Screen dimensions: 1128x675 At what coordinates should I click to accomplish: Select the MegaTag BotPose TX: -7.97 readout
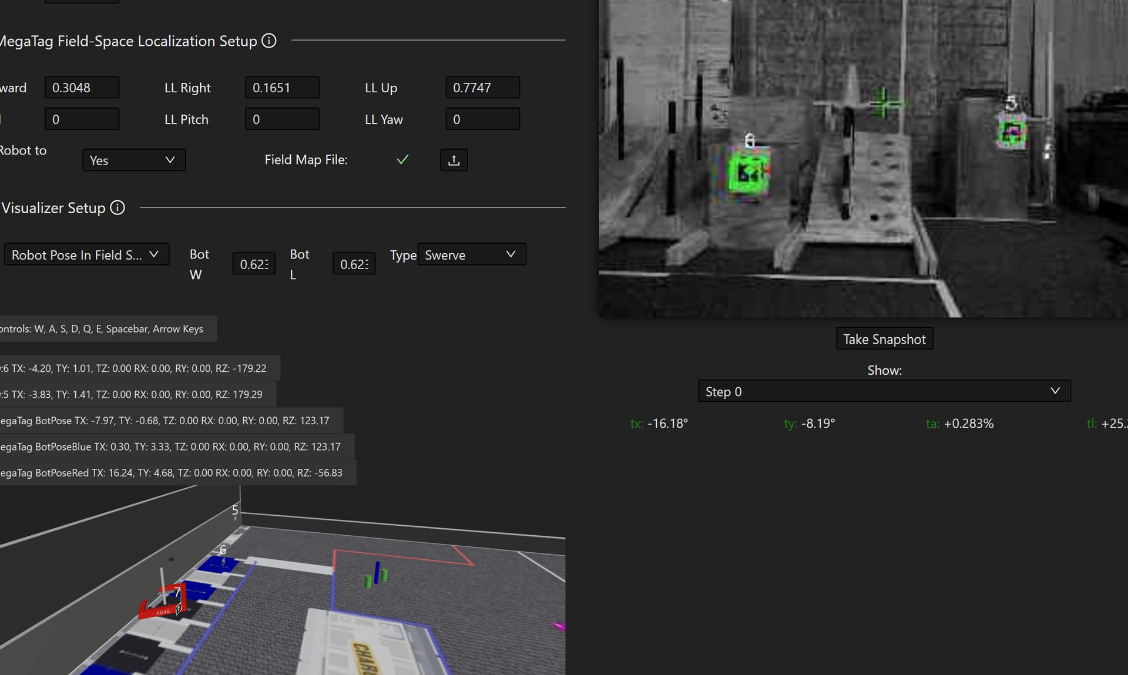(x=170, y=421)
